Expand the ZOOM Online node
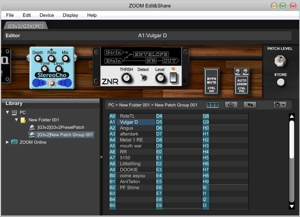The image size is (300, 217). [7, 142]
